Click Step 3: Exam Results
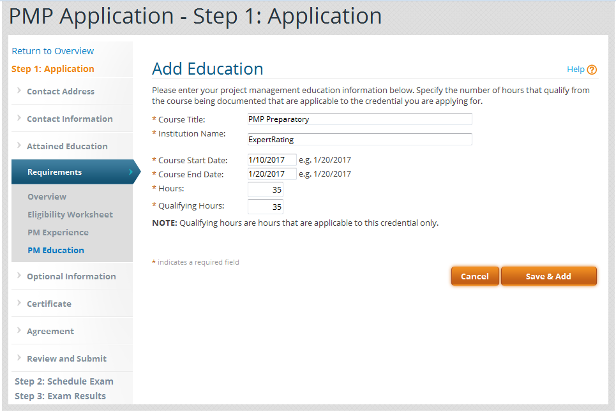 point(60,396)
